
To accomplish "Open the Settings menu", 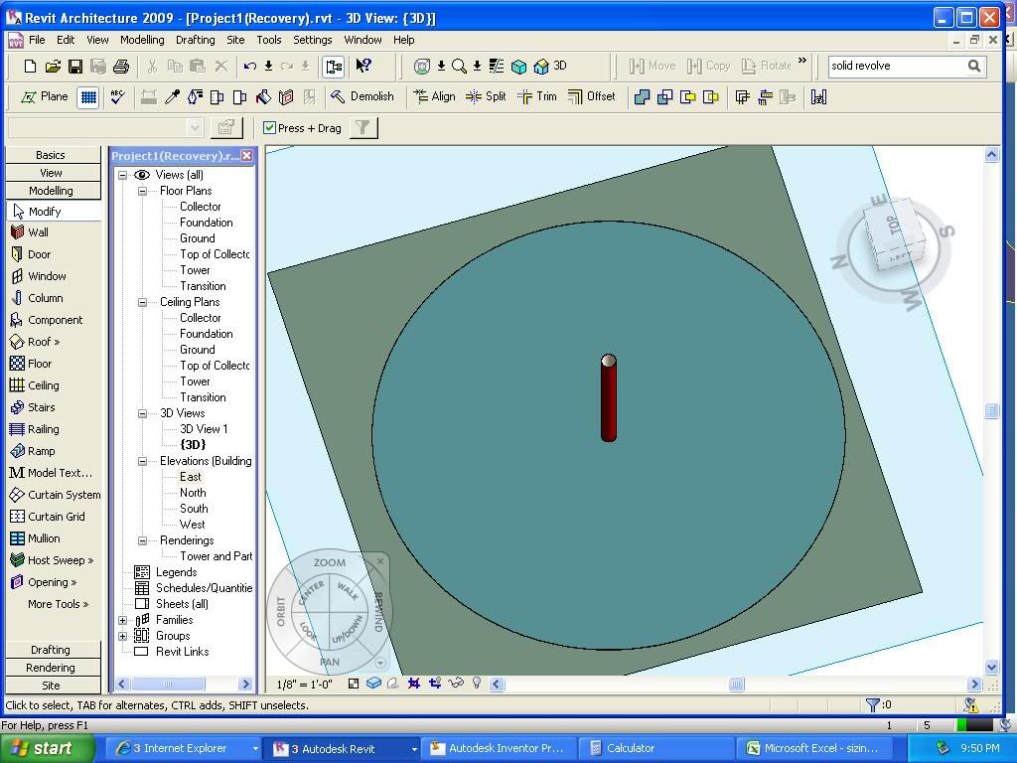I will [x=312, y=40].
